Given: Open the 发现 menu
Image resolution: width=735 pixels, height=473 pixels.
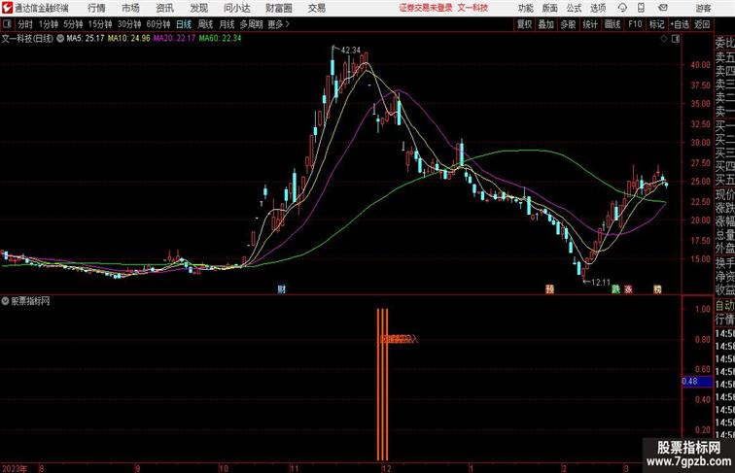Looking at the screenshot, I should coord(198,8).
